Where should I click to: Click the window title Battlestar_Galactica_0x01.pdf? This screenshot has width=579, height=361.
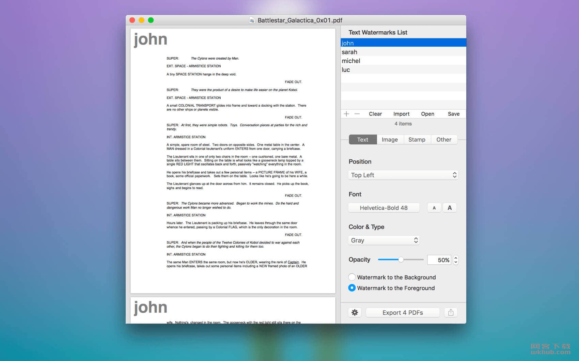point(300,20)
